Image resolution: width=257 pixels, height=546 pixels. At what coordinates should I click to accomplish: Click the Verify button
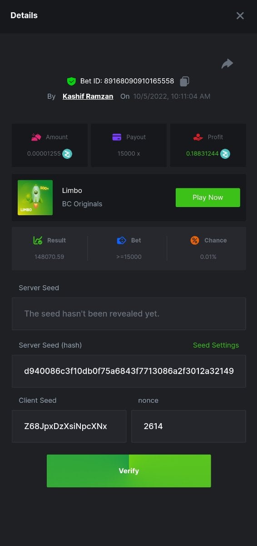tap(128, 471)
